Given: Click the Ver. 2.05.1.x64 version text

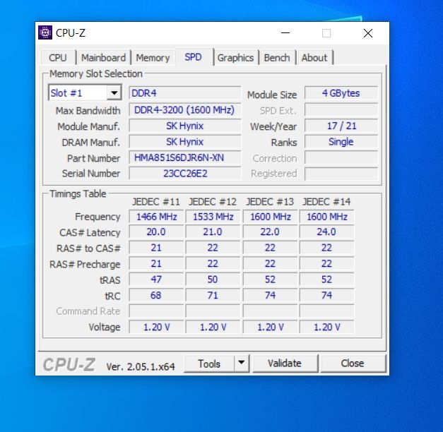Looking at the screenshot, I should 141,366.
